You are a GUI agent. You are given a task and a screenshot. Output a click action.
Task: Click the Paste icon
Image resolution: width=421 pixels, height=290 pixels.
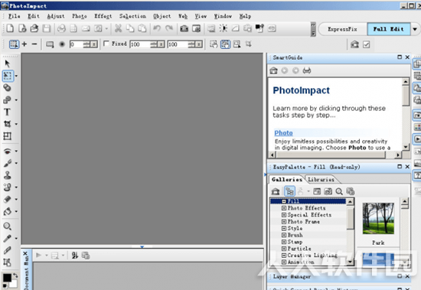[x=142, y=28]
